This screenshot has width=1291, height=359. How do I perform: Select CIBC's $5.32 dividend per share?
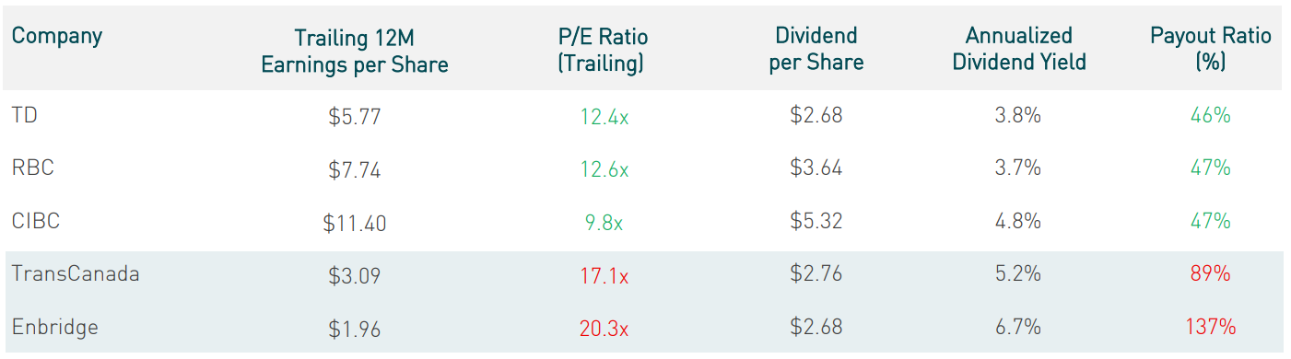point(816,222)
